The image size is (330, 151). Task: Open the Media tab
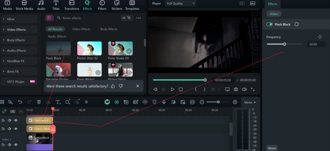coord(7,6)
